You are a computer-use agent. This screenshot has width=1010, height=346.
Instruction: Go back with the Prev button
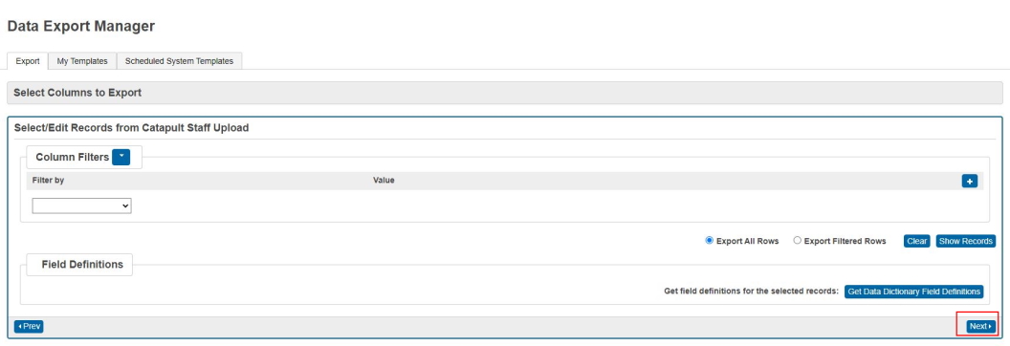click(x=29, y=327)
